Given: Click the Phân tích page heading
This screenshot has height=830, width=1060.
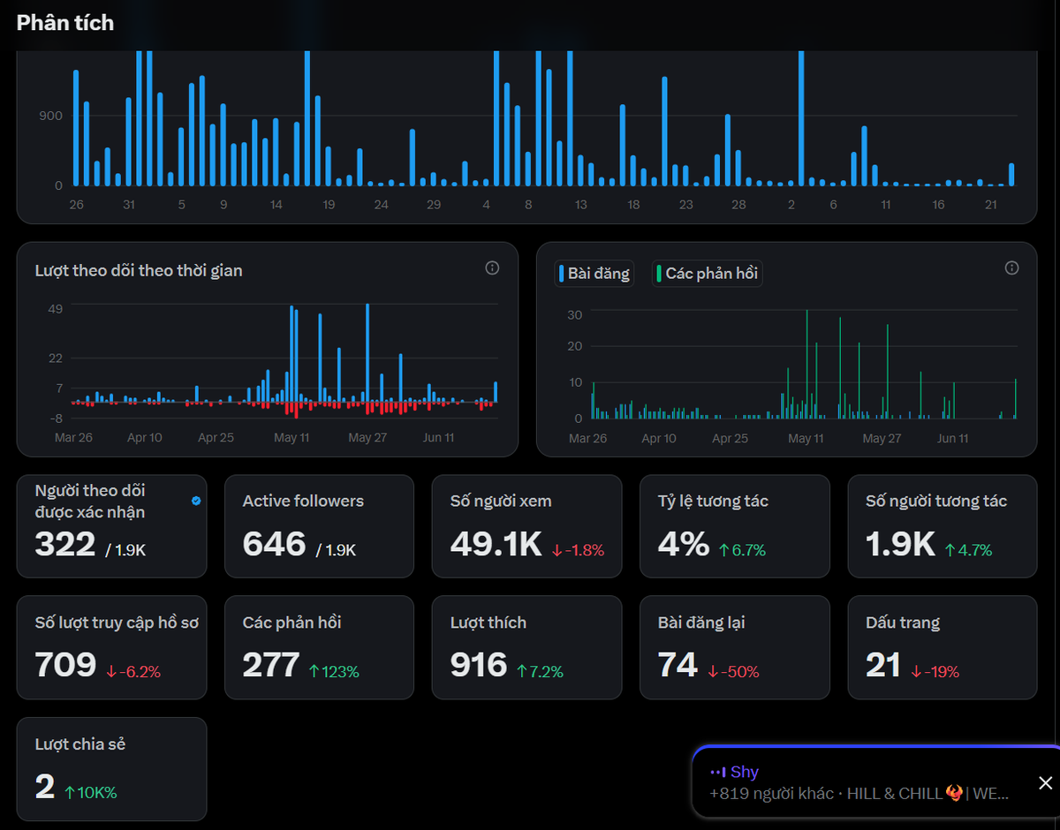Looking at the screenshot, I should (65, 23).
